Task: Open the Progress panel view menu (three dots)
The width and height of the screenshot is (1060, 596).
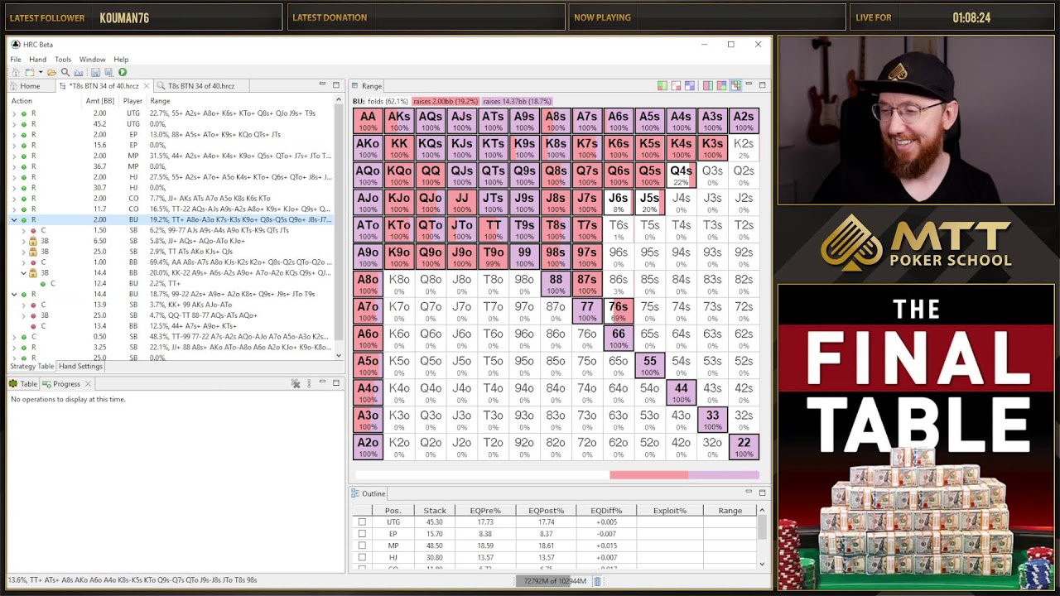Action: click(x=309, y=383)
